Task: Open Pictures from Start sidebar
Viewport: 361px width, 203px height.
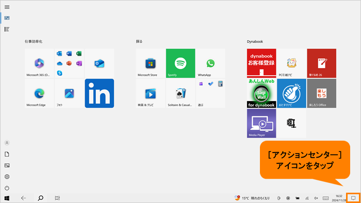Action: point(7,165)
